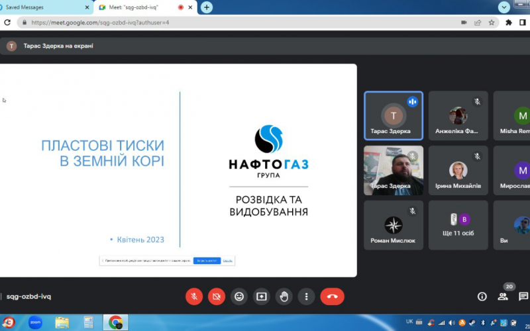Click the НАФТОГАЗ logo on the slide
Image resolution: width=530 pixels, height=331 pixels.
(268, 152)
